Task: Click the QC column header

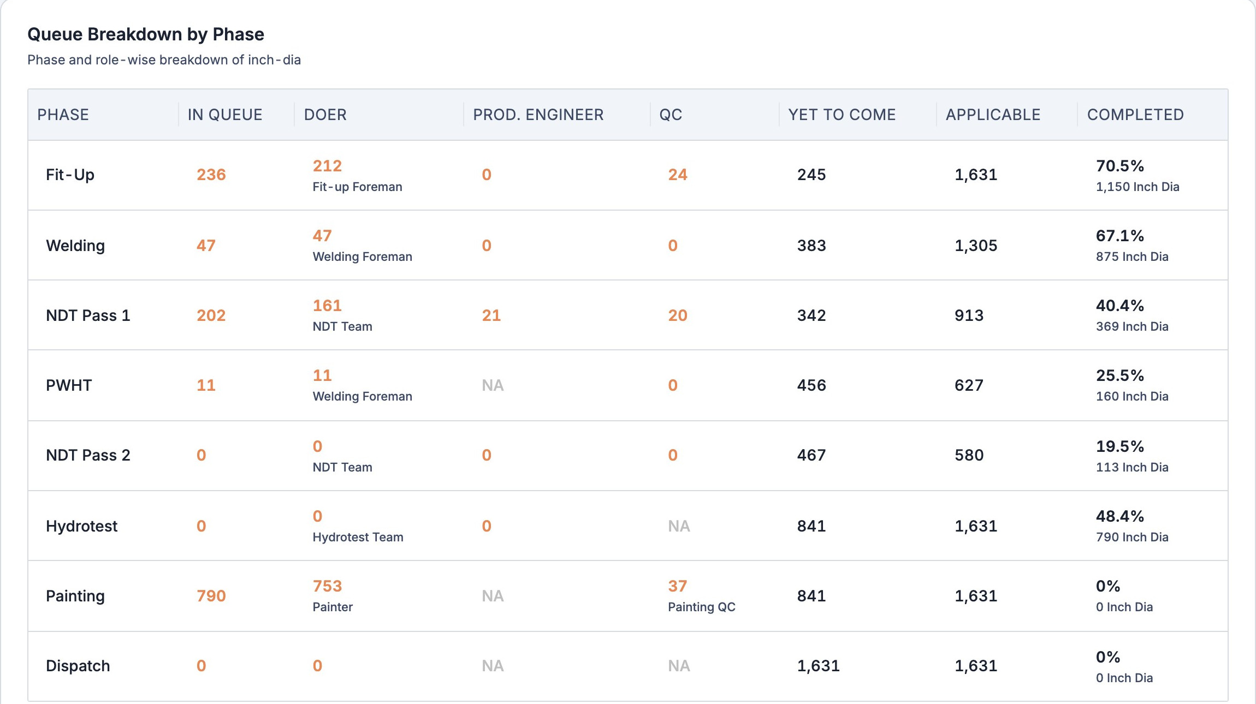Action: 671,115
